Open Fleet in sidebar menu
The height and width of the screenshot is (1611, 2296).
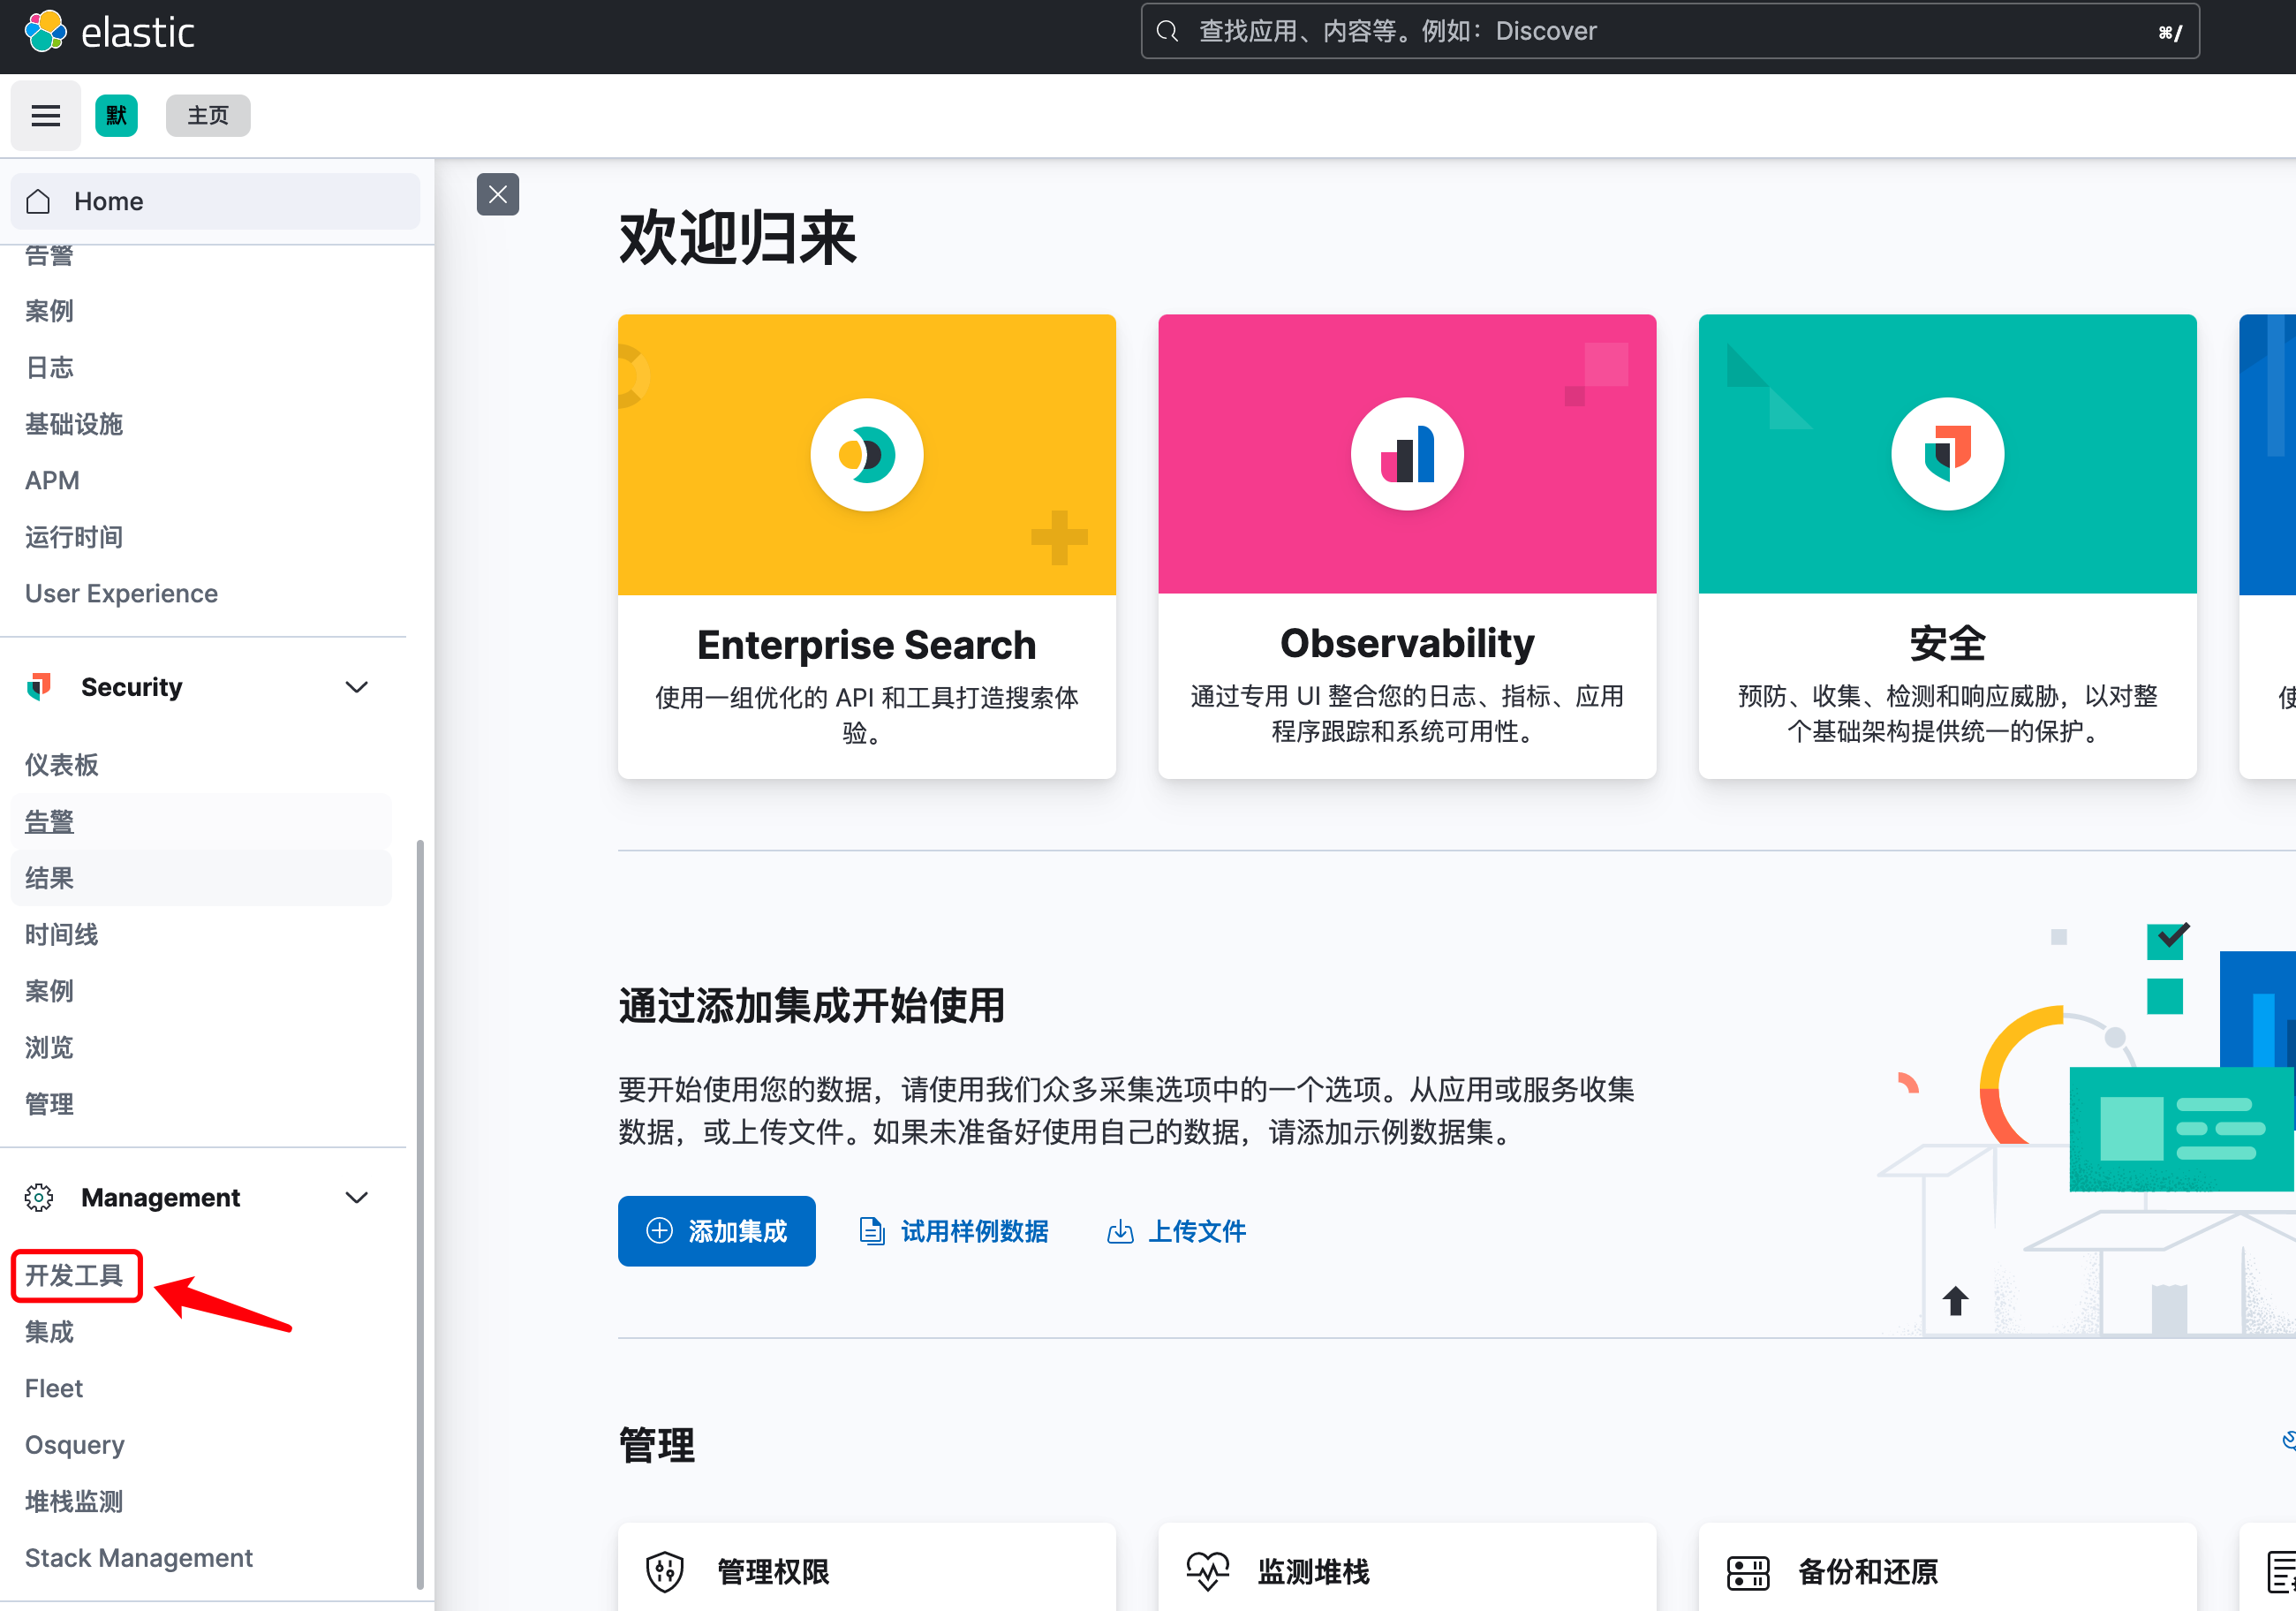(54, 1388)
